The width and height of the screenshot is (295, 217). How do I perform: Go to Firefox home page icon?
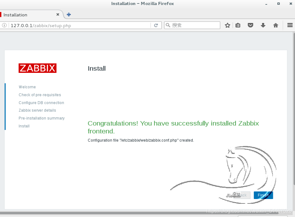pos(275,25)
